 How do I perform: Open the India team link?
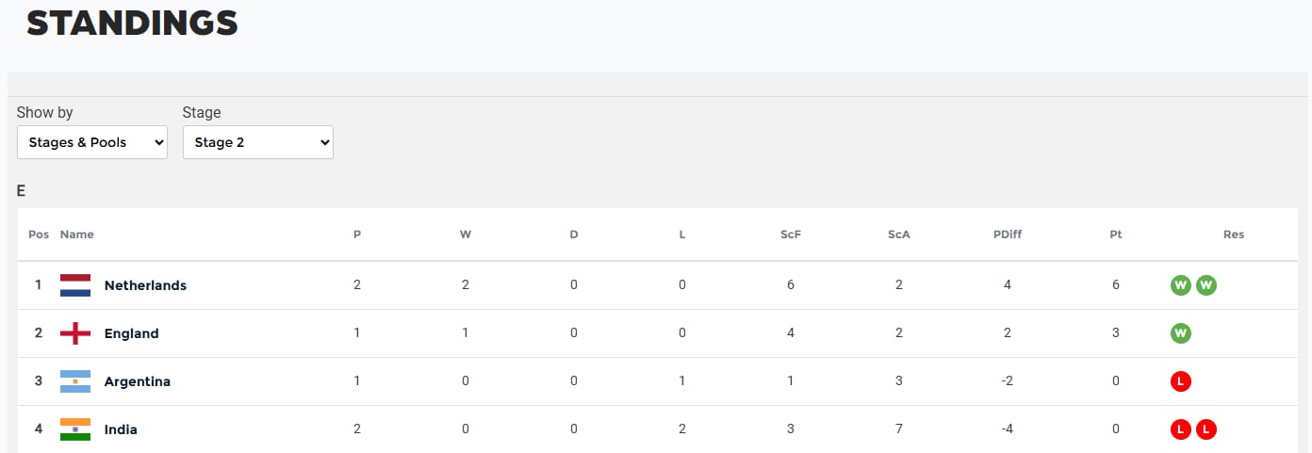point(121,429)
